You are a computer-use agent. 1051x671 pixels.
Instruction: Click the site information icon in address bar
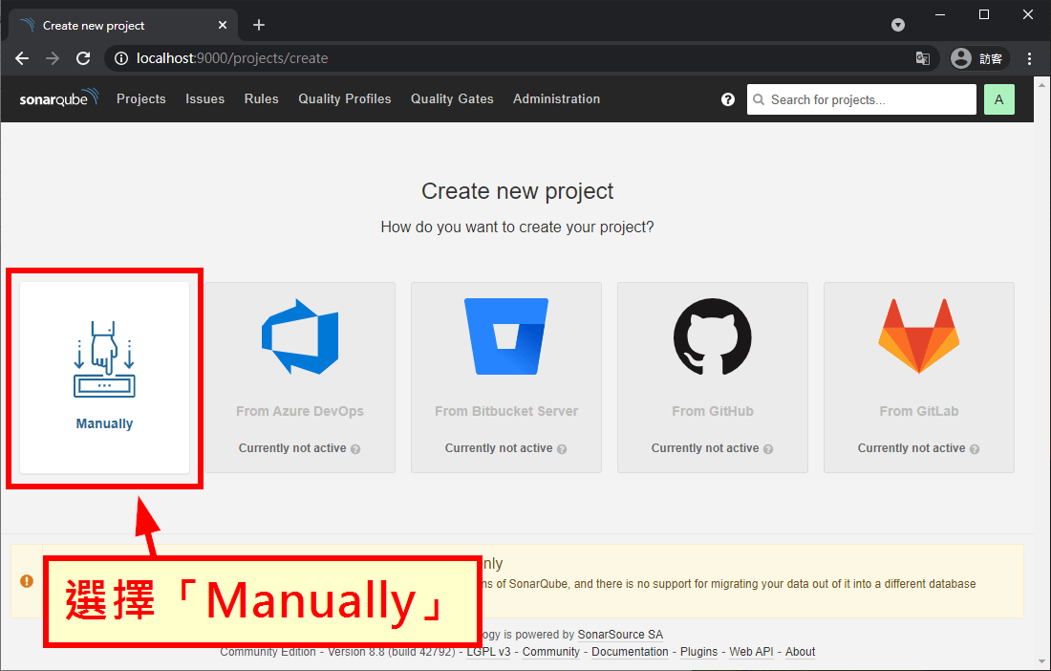121,58
